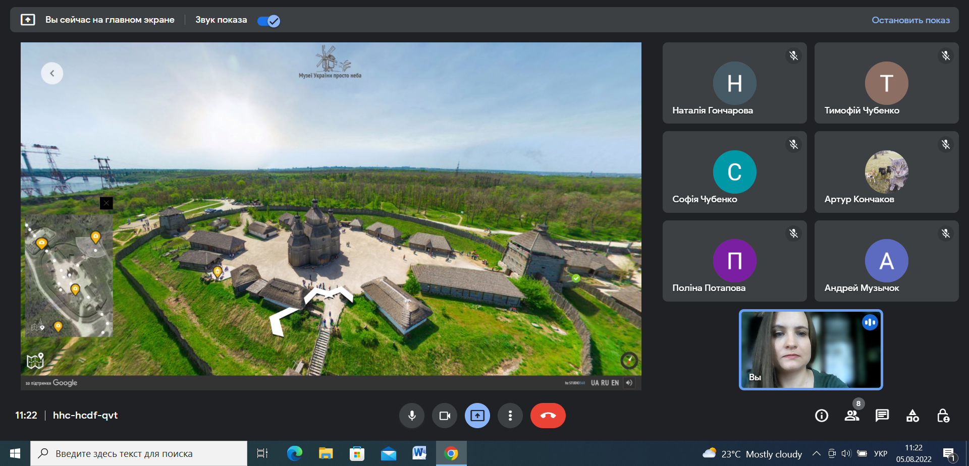Click Остановить показ to stop presenting
The image size is (969, 466).
[910, 20]
